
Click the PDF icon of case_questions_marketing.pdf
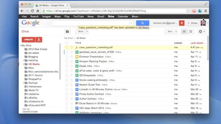click(77, 48)
